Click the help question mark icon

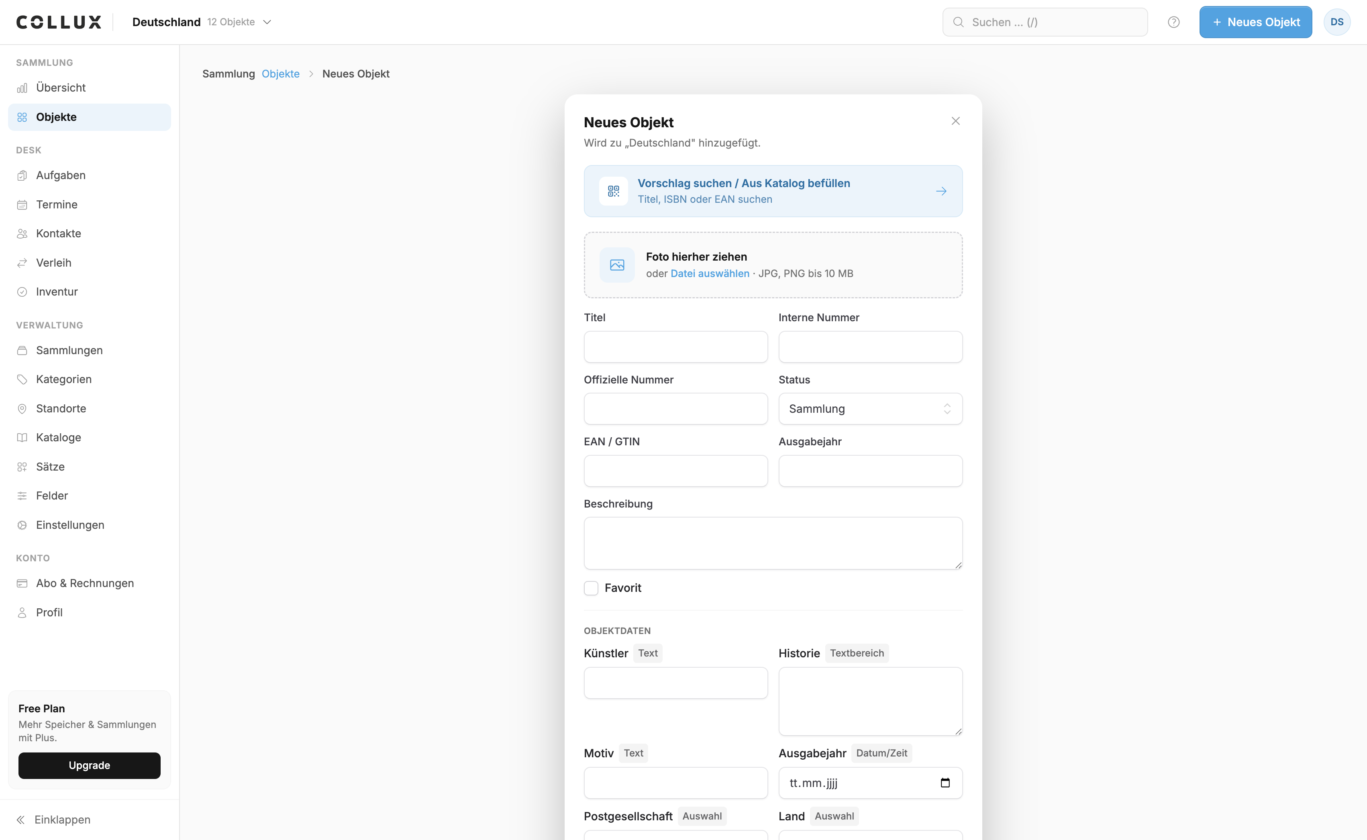[x=1173, y=22]
